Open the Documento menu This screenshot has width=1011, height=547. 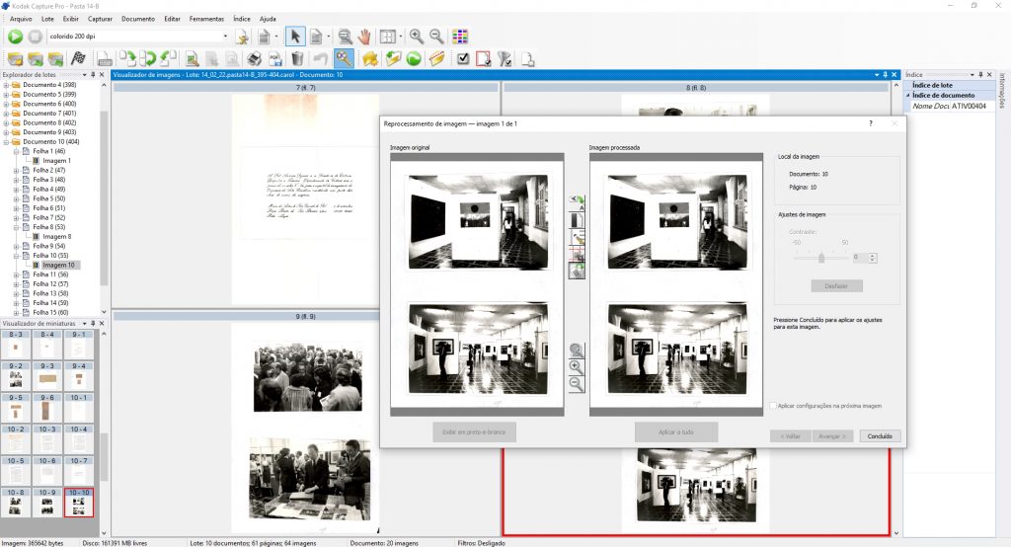click(138, 19)
